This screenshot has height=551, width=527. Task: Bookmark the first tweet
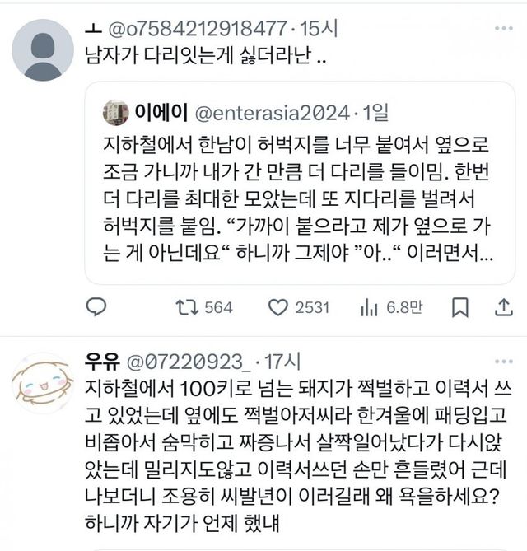pos(461,307)
